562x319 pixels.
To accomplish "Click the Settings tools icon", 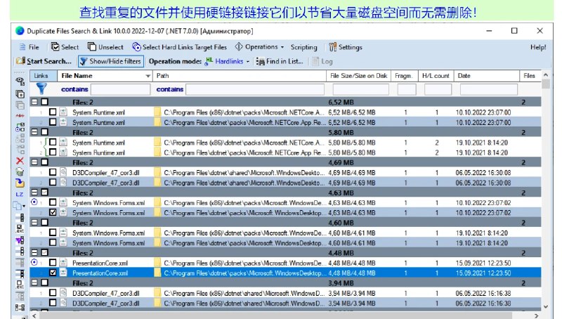I will click(x=333, y=47).
